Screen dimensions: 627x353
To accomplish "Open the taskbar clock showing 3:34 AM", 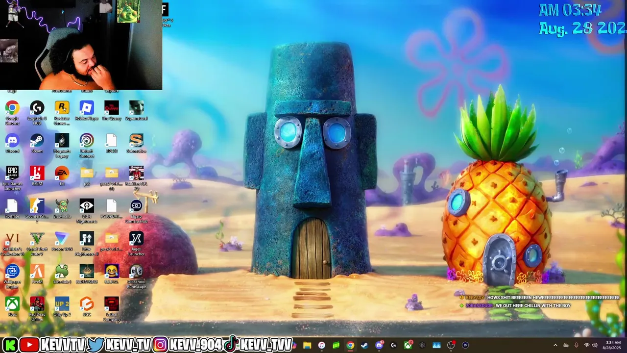I will click(613, 345).
